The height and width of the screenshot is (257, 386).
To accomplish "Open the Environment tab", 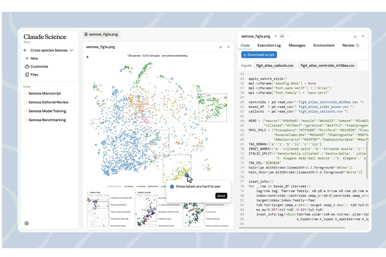I will tap(324, 45).
